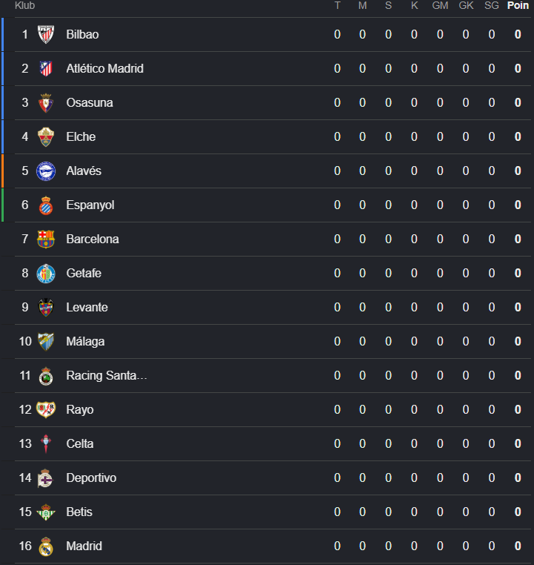This screenshot has width=534, height=565.
Task: Click the Getafe round crest
Action: pos(46,273)
